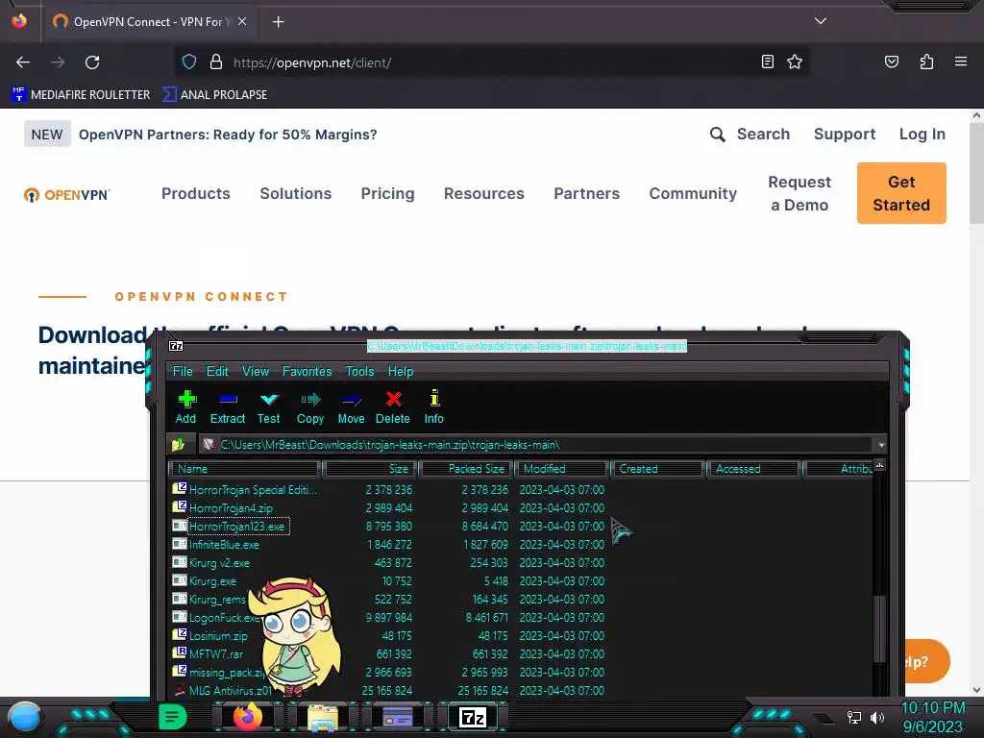Click the Support link
This screenshot has width=984, height=738.
tap(844, 135)
